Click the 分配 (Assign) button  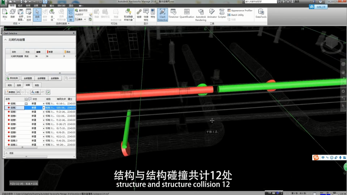(x=35, y=92)
